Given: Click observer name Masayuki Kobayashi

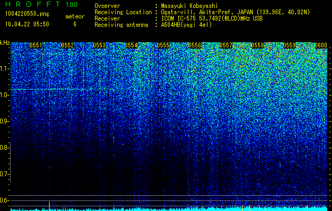Looking at the screenshot, I should [x=189, y=6].
